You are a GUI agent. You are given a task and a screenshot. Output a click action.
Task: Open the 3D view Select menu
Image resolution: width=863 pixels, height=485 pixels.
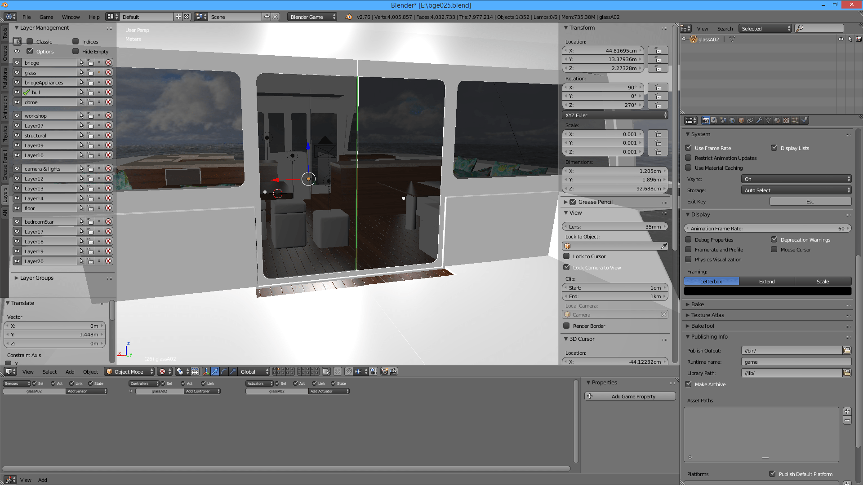pyautogui.click(x=49, y=372)
